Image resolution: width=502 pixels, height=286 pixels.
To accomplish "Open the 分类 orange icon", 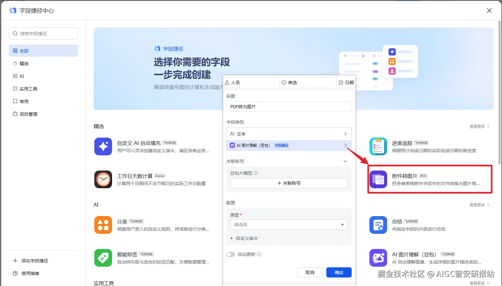I will click(103, 225).
